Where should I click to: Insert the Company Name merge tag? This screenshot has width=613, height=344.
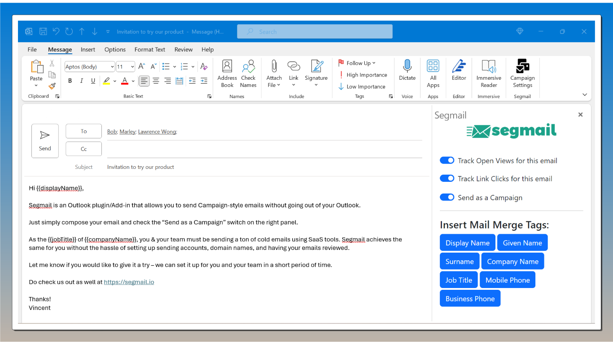[x=512, y=261]
